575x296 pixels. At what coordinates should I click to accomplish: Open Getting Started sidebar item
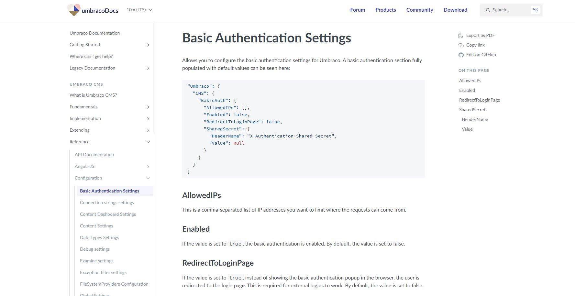[x=85, y=45]
